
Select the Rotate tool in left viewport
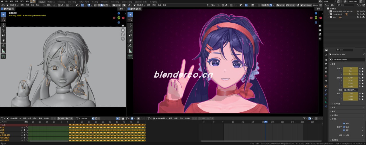pyautogui.click(x=3, y=30)
